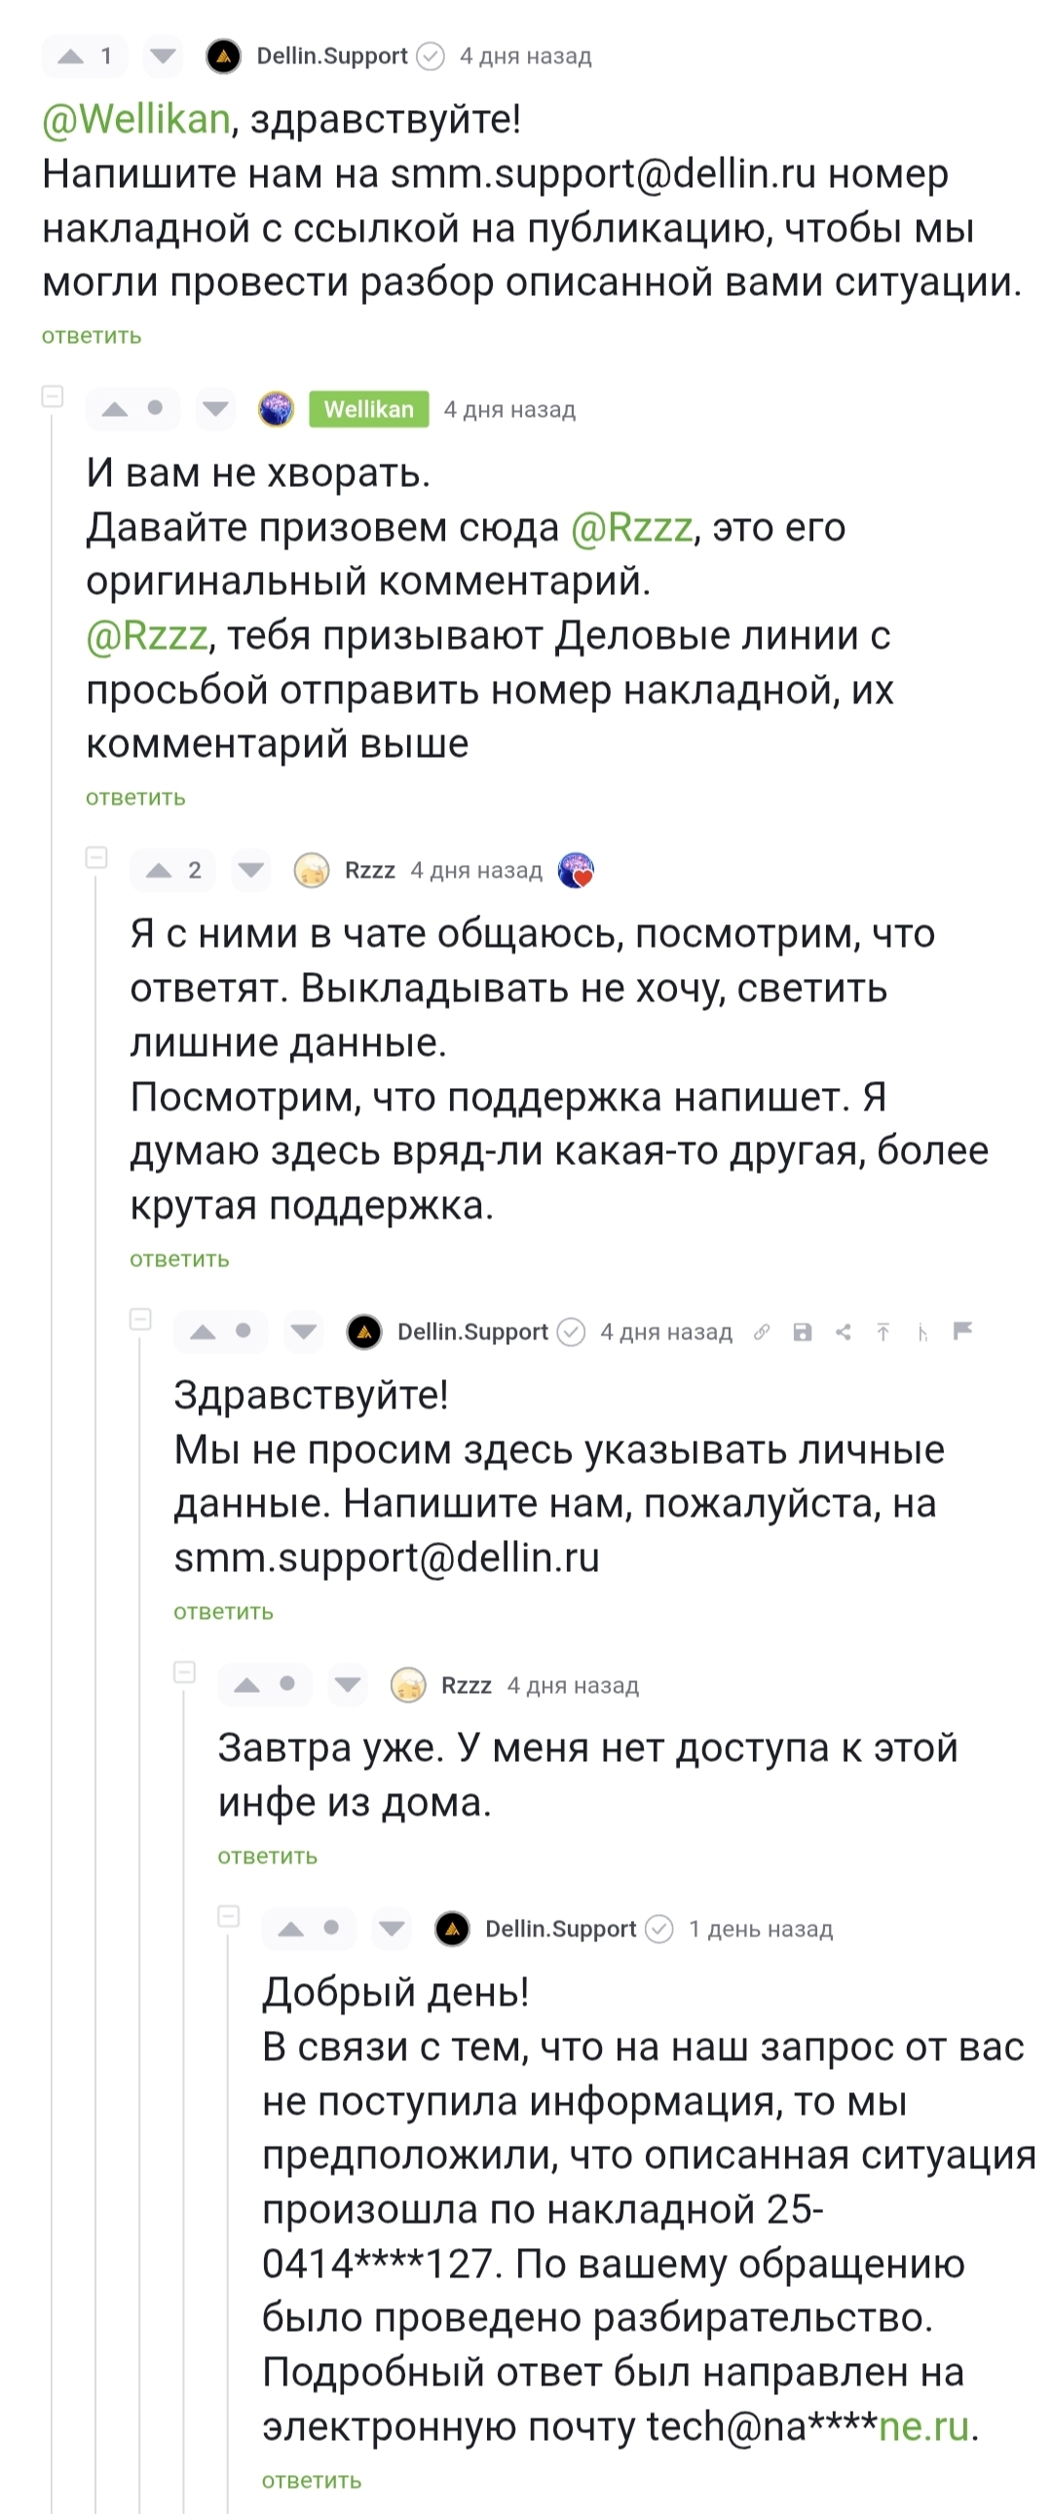Open the Rzzz username above 'Завтра уже'
Screen dimensions: 1052x2514
point(466,1685)
